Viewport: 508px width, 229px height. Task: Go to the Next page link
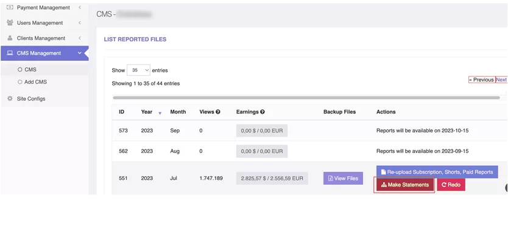501,80
